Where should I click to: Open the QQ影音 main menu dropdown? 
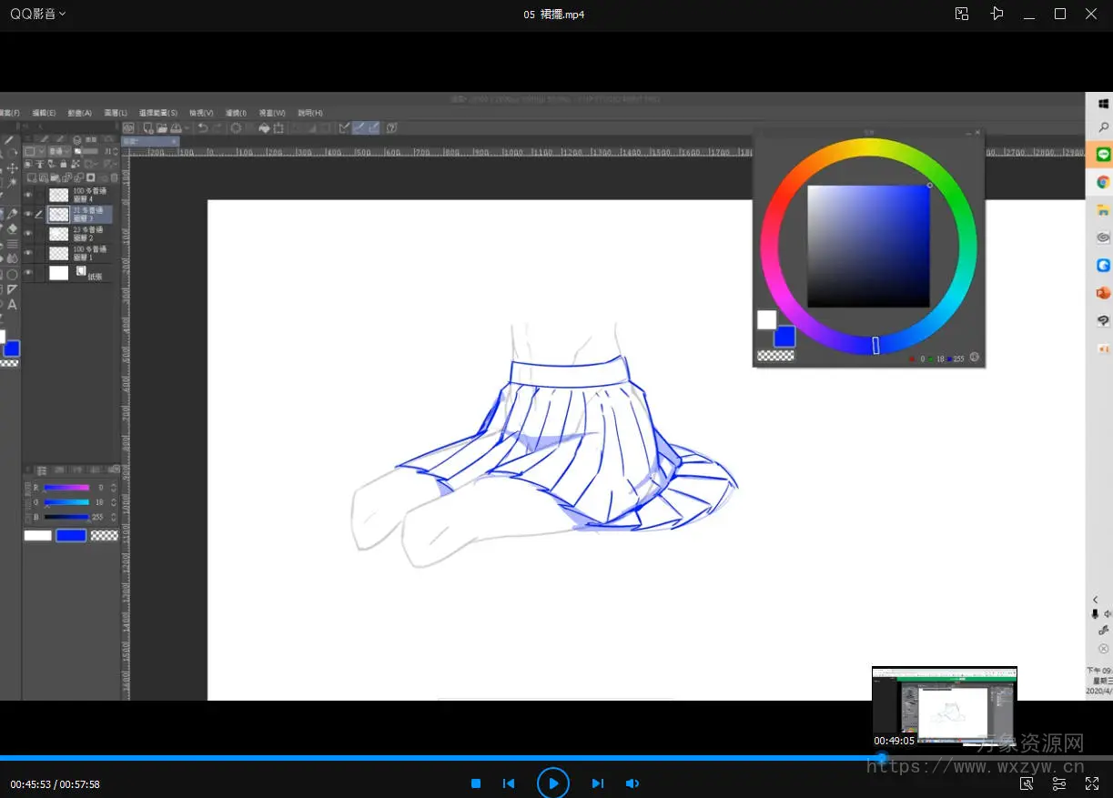[x=37, y=14]
